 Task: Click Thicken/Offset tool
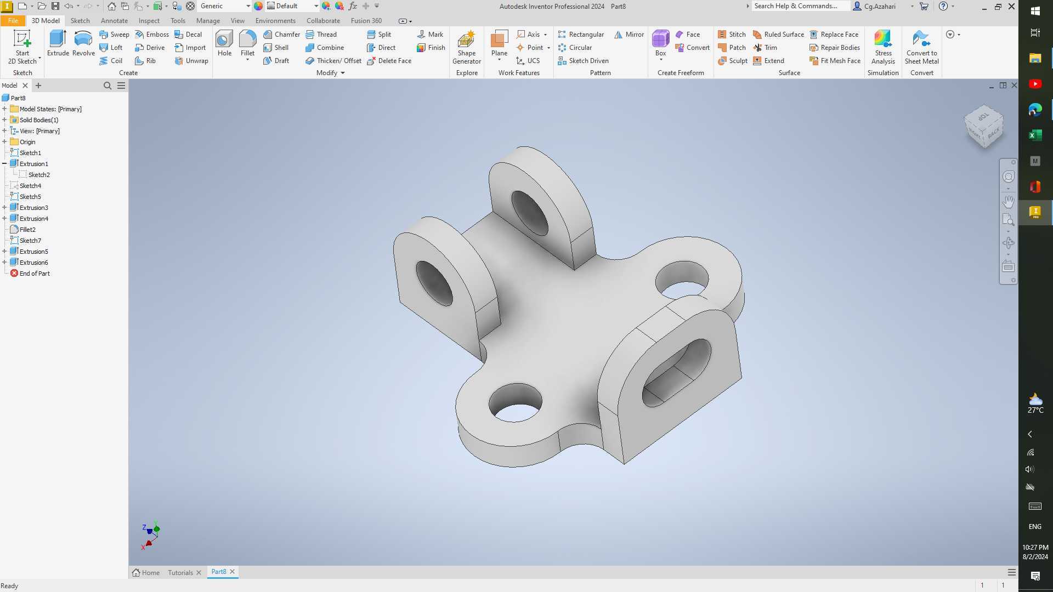pos(333,61)
